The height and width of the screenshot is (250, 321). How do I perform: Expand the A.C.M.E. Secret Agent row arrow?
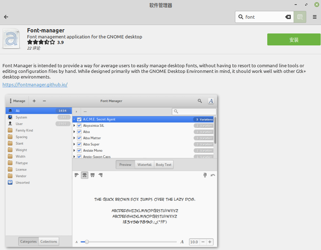74,119
